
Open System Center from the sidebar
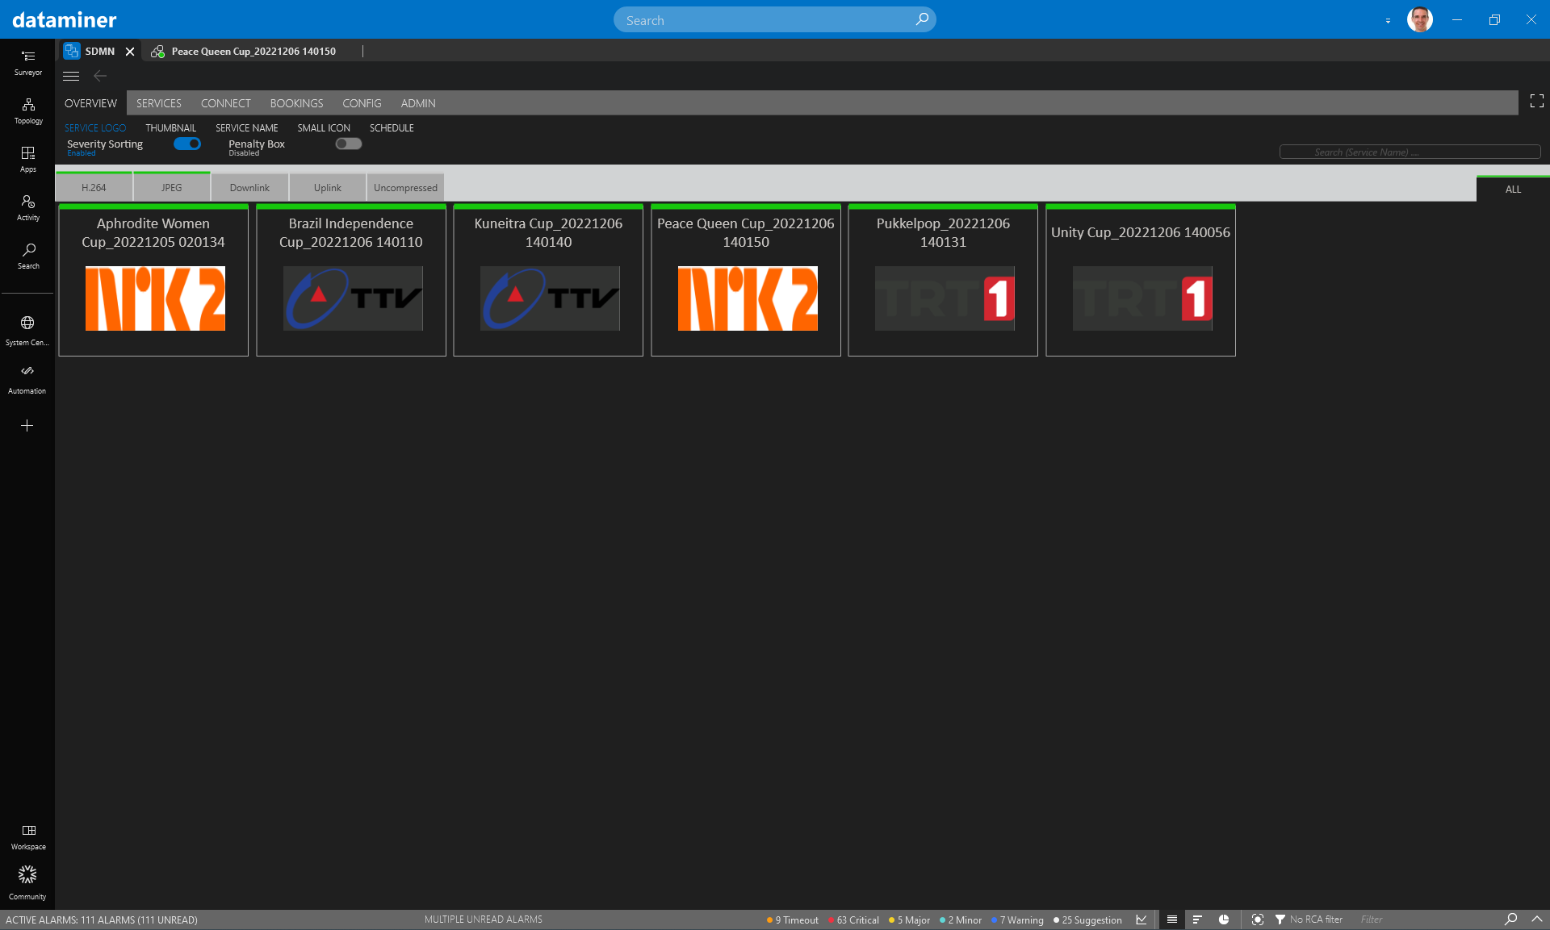[27, 331]
